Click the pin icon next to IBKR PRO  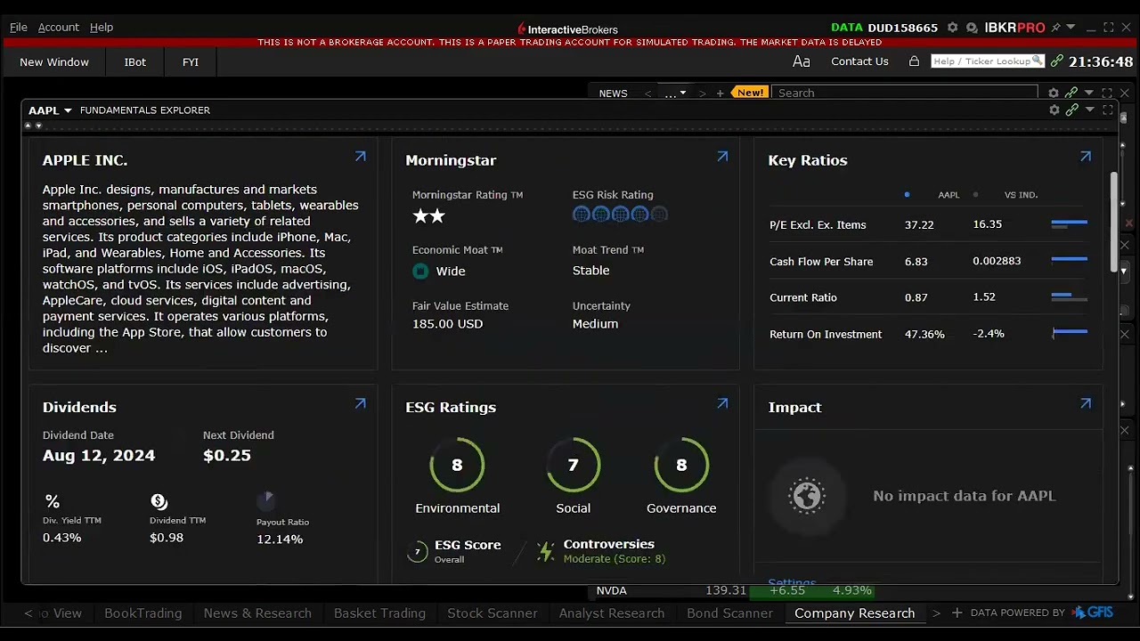[1055, 28]
